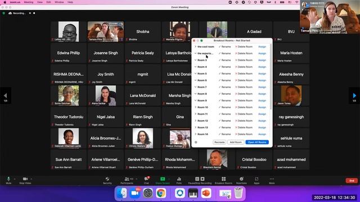Expand the Room 10 row

click(195, 107)
